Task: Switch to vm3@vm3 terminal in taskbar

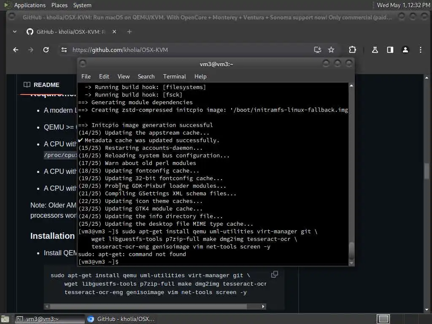Action: [x=50, y=319]
